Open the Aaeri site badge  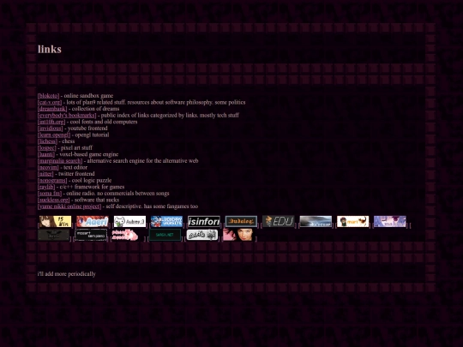pyautogui.click(x=93, y=221)
